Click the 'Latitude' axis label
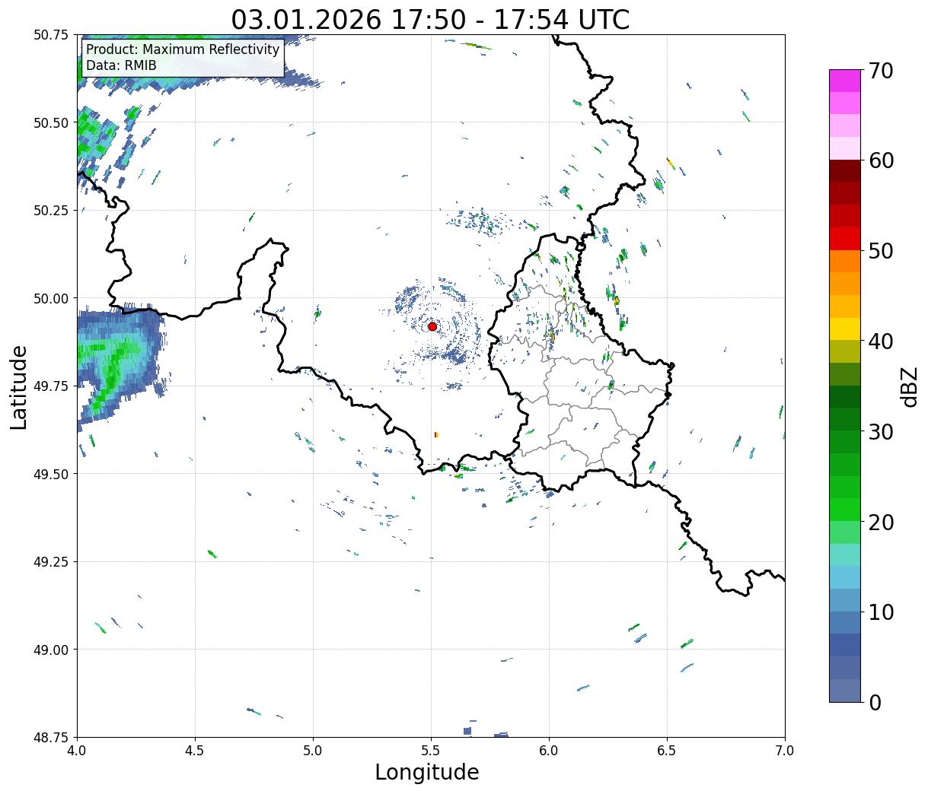 pos(19,386)
